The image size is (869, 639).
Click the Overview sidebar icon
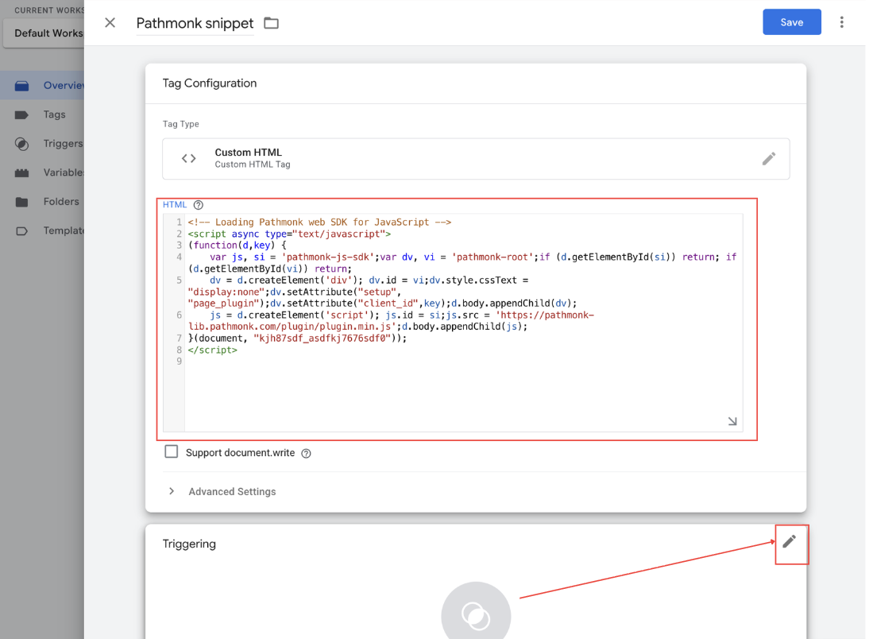click(x=21, y=85)
